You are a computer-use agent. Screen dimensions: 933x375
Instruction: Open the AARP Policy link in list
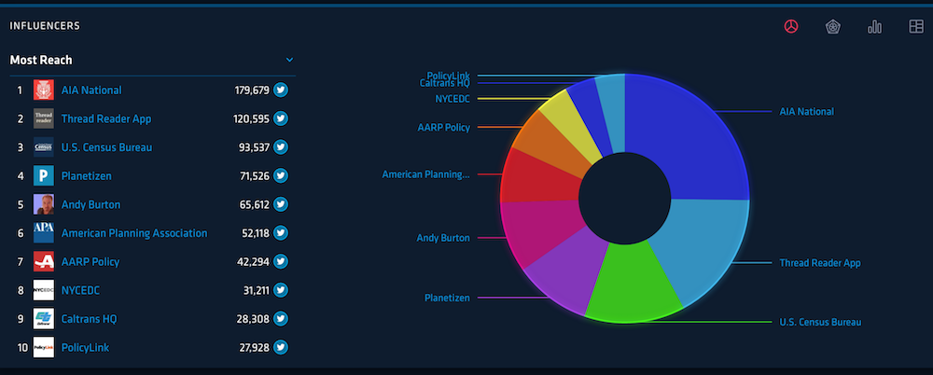click(91, 262)
